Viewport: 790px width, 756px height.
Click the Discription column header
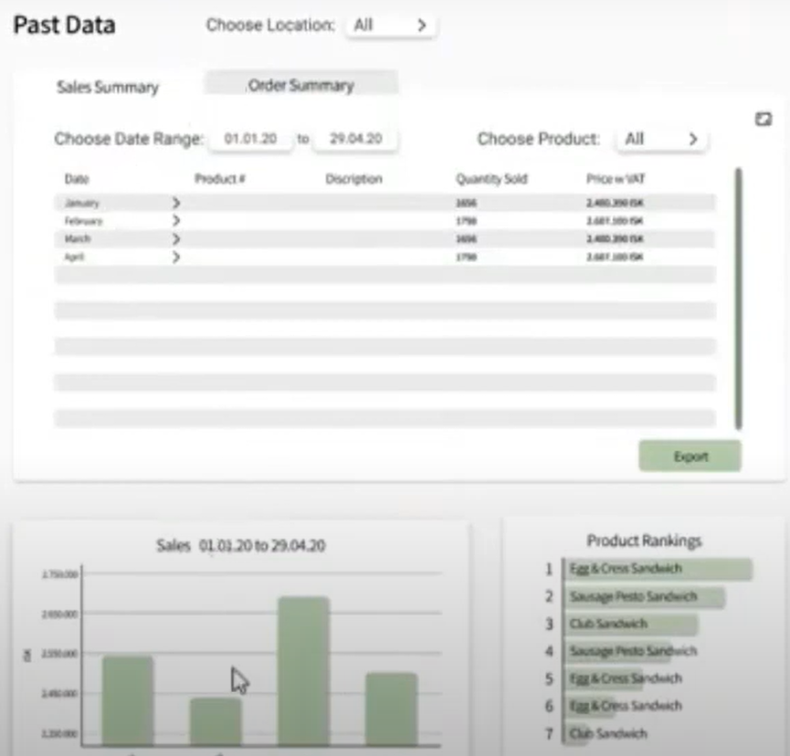pyautogui.click(x=353, y=179)
